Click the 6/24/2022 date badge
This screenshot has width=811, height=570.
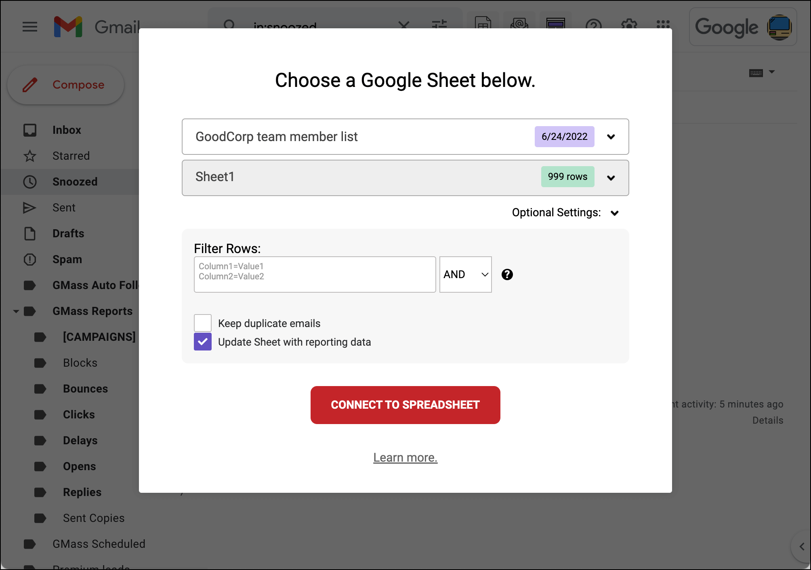pyautogui.click(x=564, y=137)
